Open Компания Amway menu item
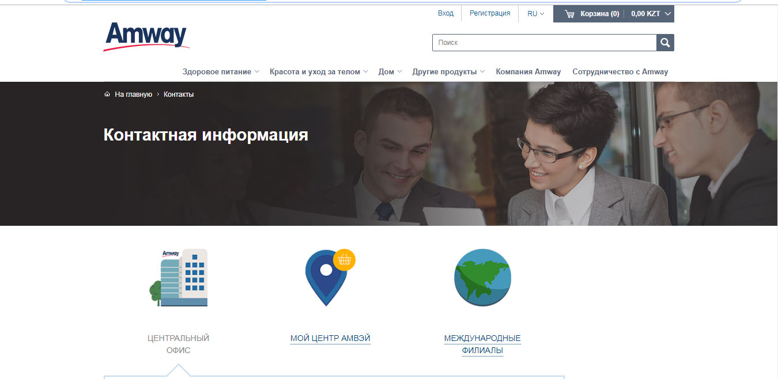778x379 pixels. click(528, 72)
